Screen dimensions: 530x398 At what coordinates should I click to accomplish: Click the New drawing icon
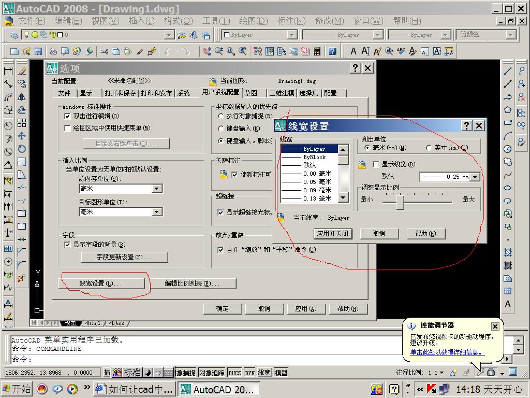tap(14, 51)
